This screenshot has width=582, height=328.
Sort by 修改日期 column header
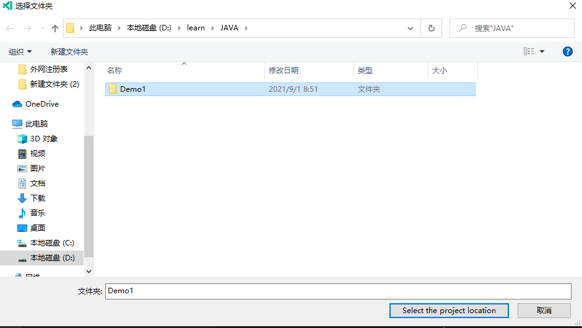point(284,71)
